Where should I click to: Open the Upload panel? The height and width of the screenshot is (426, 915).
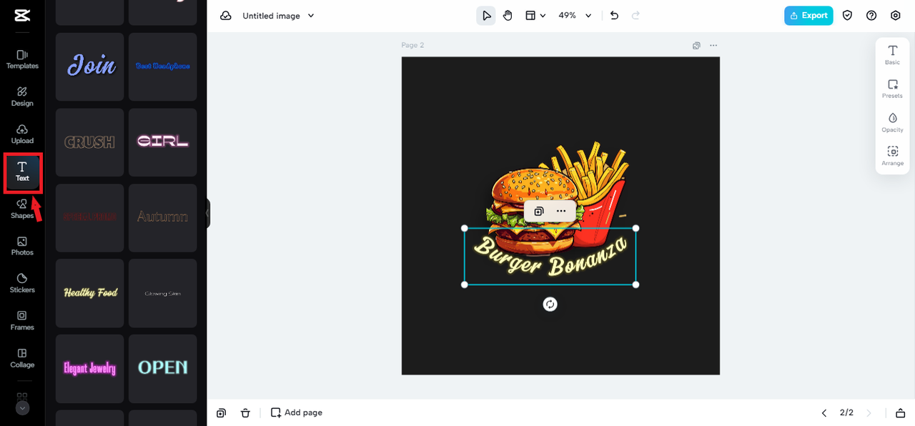coord(22,134)
